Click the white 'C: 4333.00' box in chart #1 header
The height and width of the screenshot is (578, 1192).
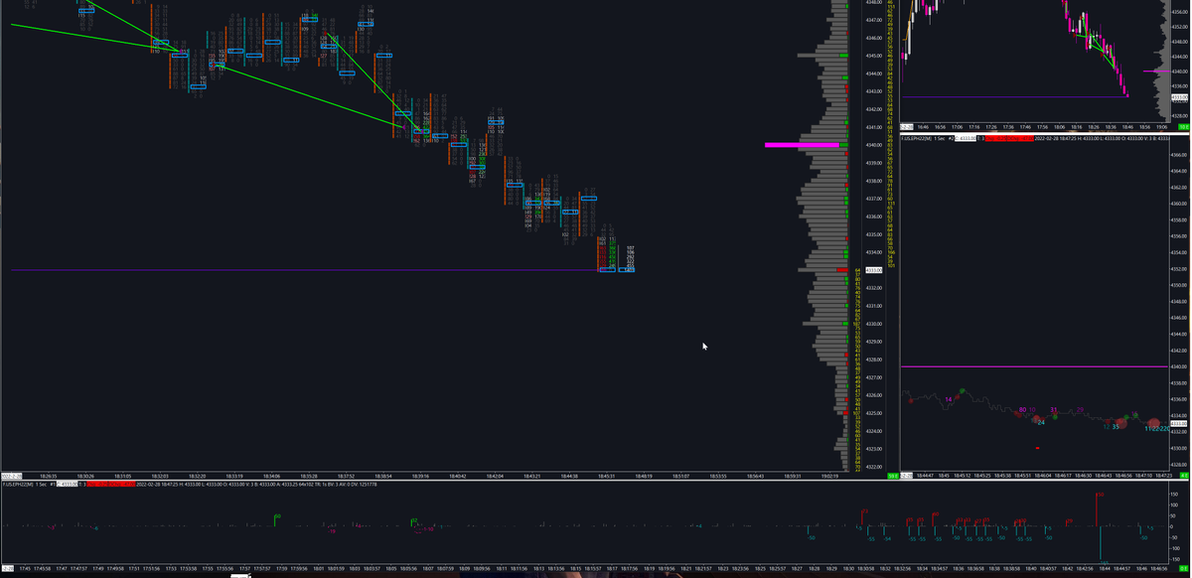[68, 485]
